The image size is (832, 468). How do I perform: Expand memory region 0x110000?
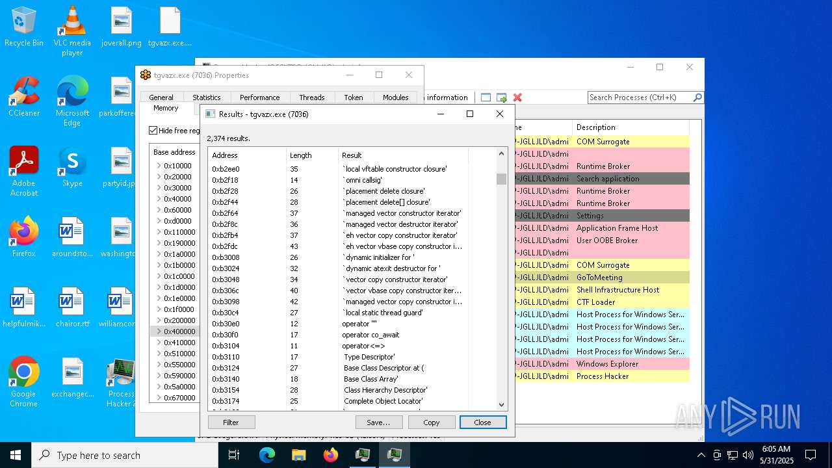[x=159, y=232]
